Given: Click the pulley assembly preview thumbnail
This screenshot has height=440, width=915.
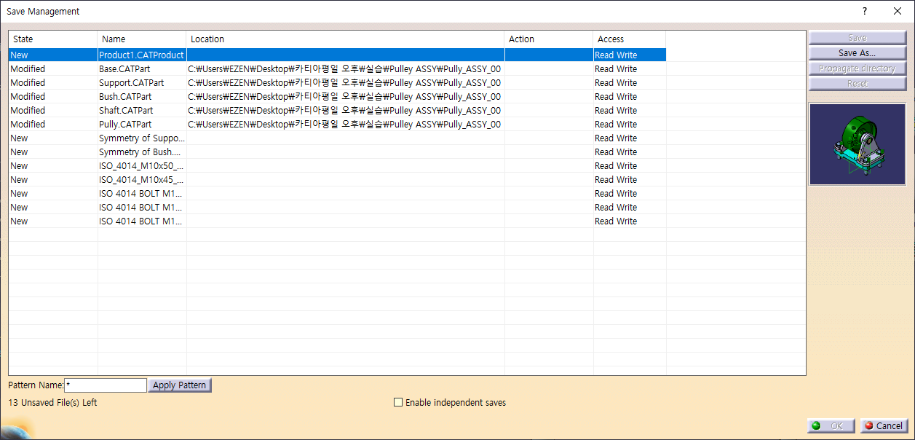Looking at the screenshot, I should point(857,144).
